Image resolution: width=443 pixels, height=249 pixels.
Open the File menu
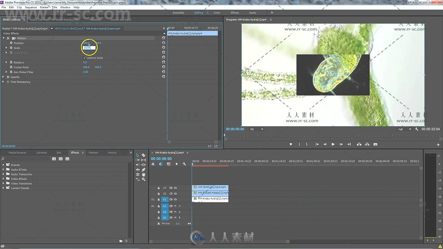(x=4, y=7)
